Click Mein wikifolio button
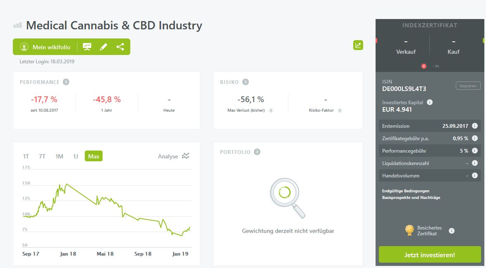The width and height of the screenshot is (486, 268). 45,47
